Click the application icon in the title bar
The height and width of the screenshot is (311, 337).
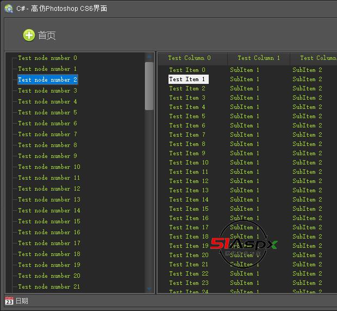(9, 9)
